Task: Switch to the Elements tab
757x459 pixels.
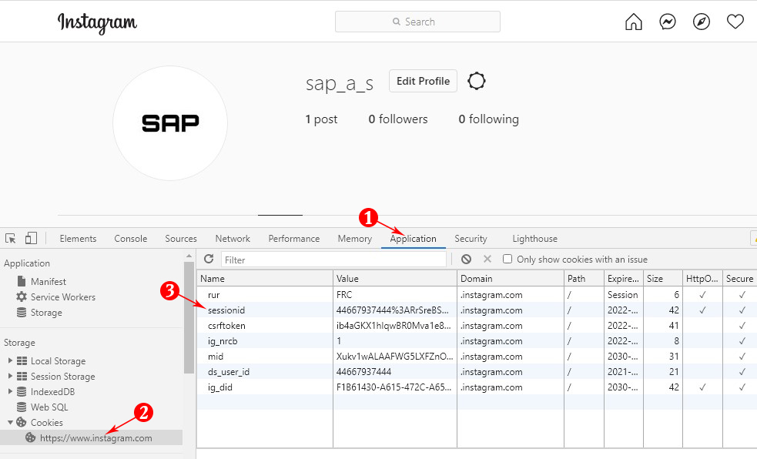Action: click(79, 239)
